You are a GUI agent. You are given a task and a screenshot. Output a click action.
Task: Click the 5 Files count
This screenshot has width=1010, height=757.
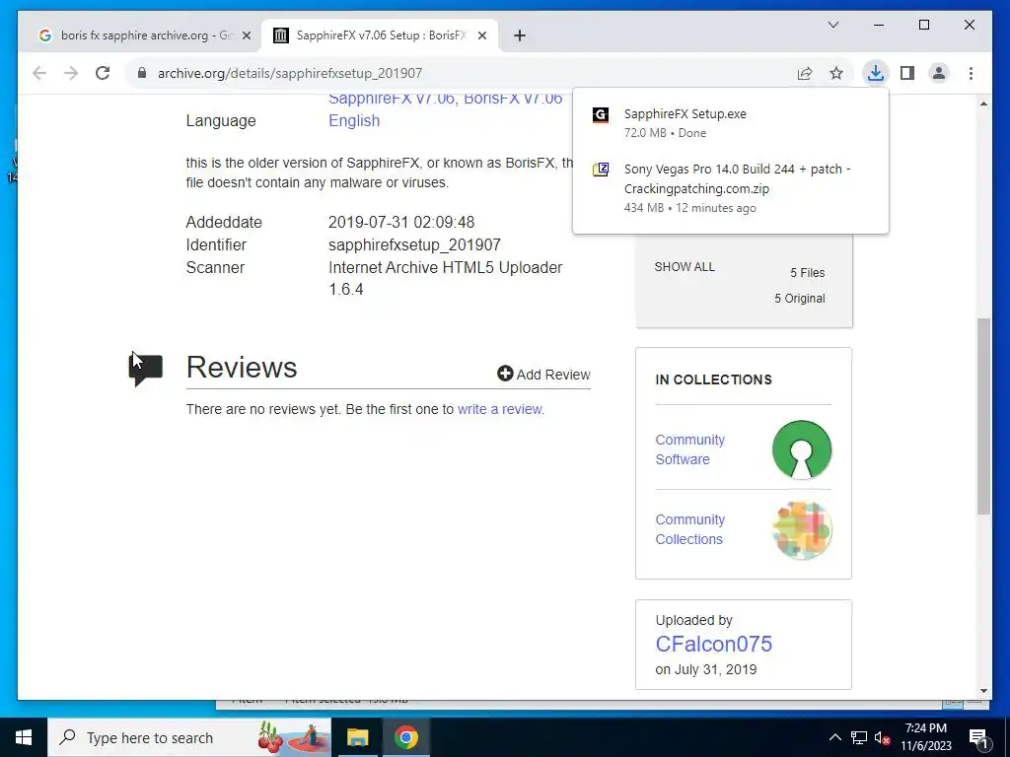pyautogui.click(x=807, y=273)
